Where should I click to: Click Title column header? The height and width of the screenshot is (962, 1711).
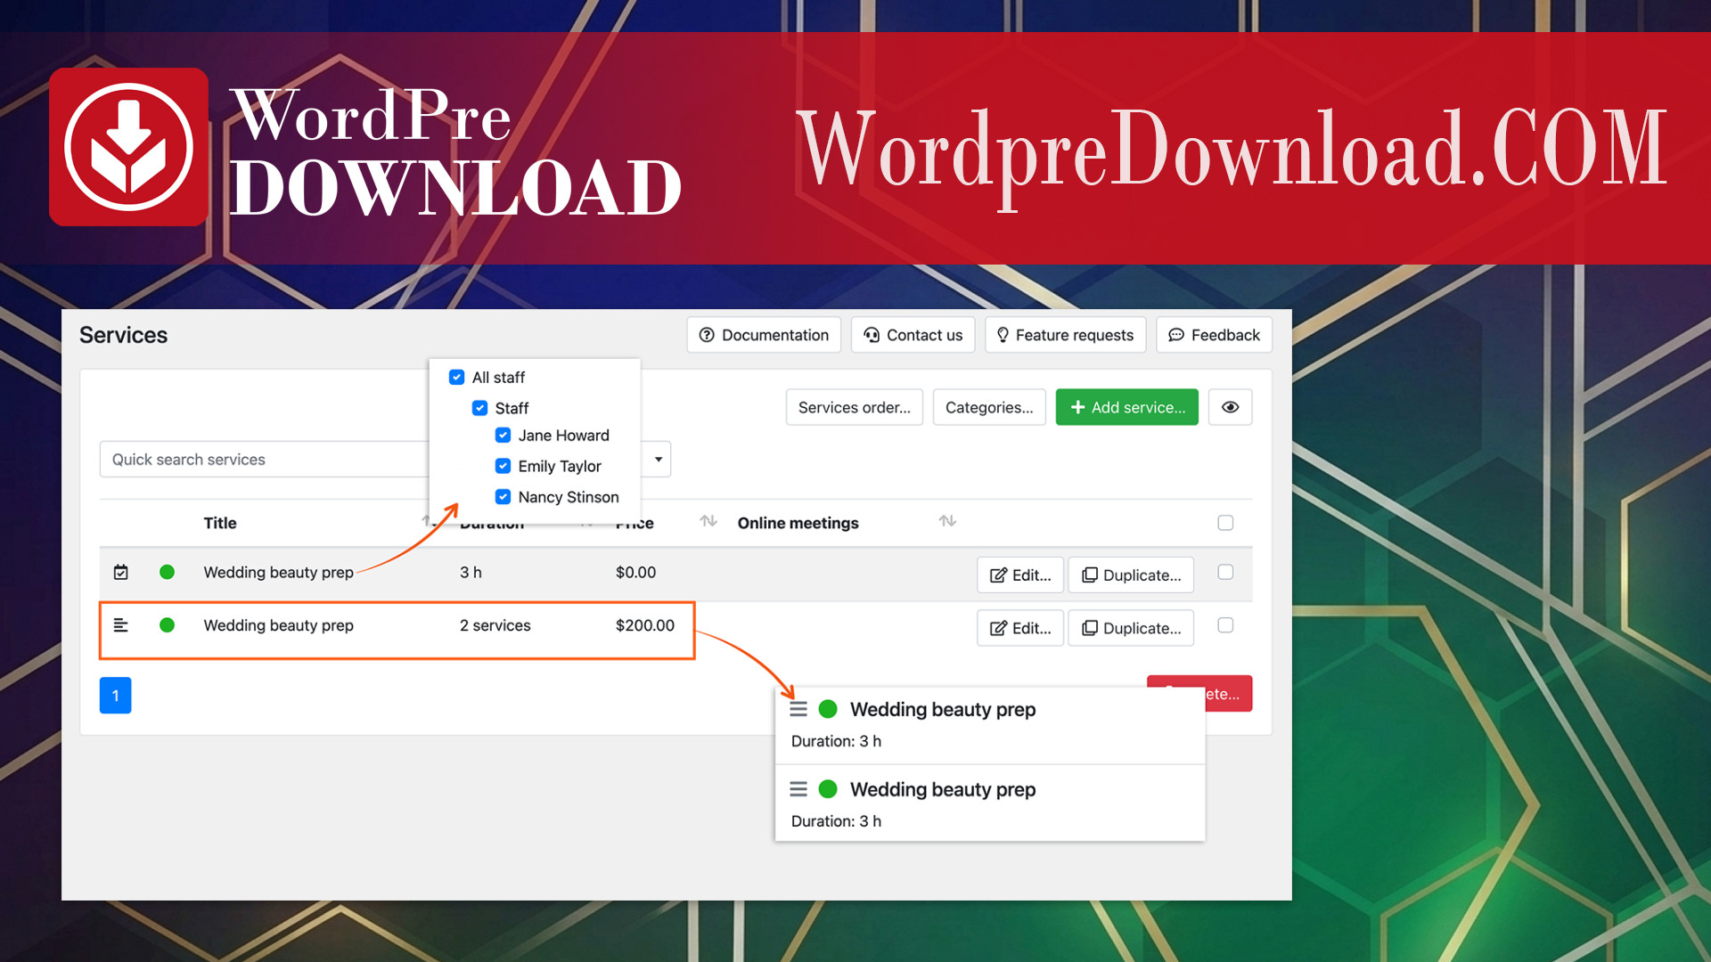(x=220, y=523)
